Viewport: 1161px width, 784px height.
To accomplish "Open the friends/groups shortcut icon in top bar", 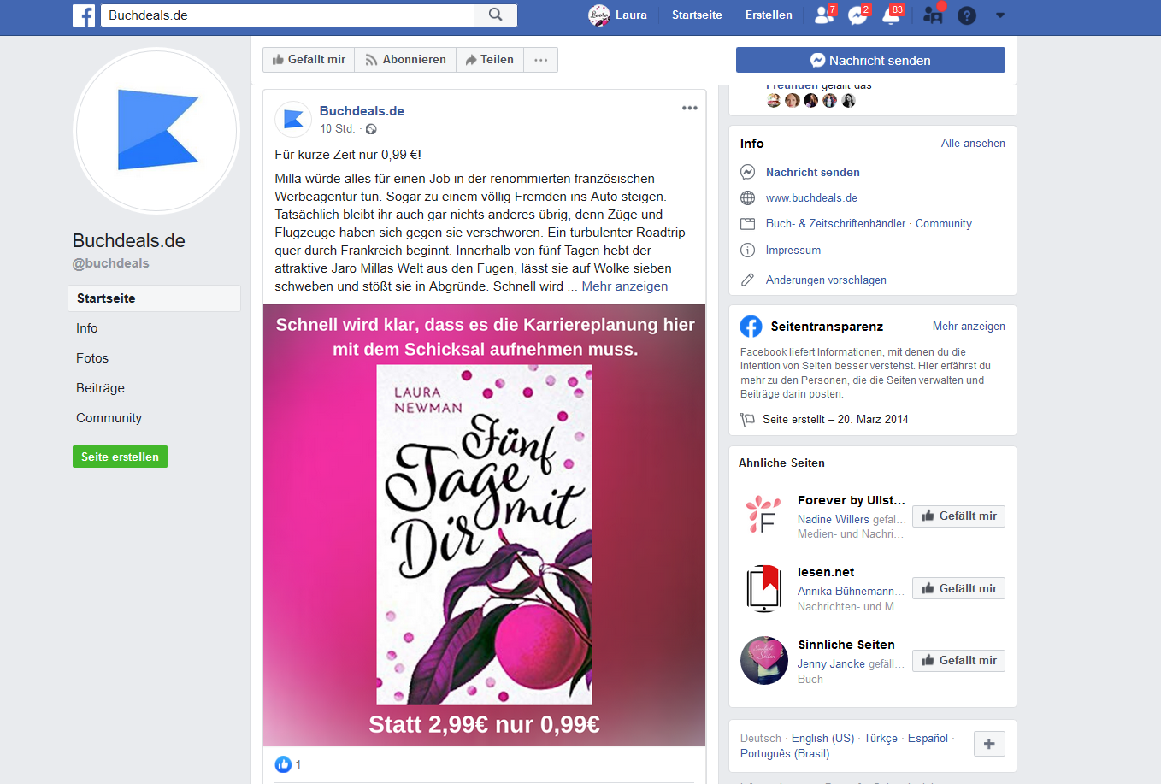I will (x=933, y=15).
